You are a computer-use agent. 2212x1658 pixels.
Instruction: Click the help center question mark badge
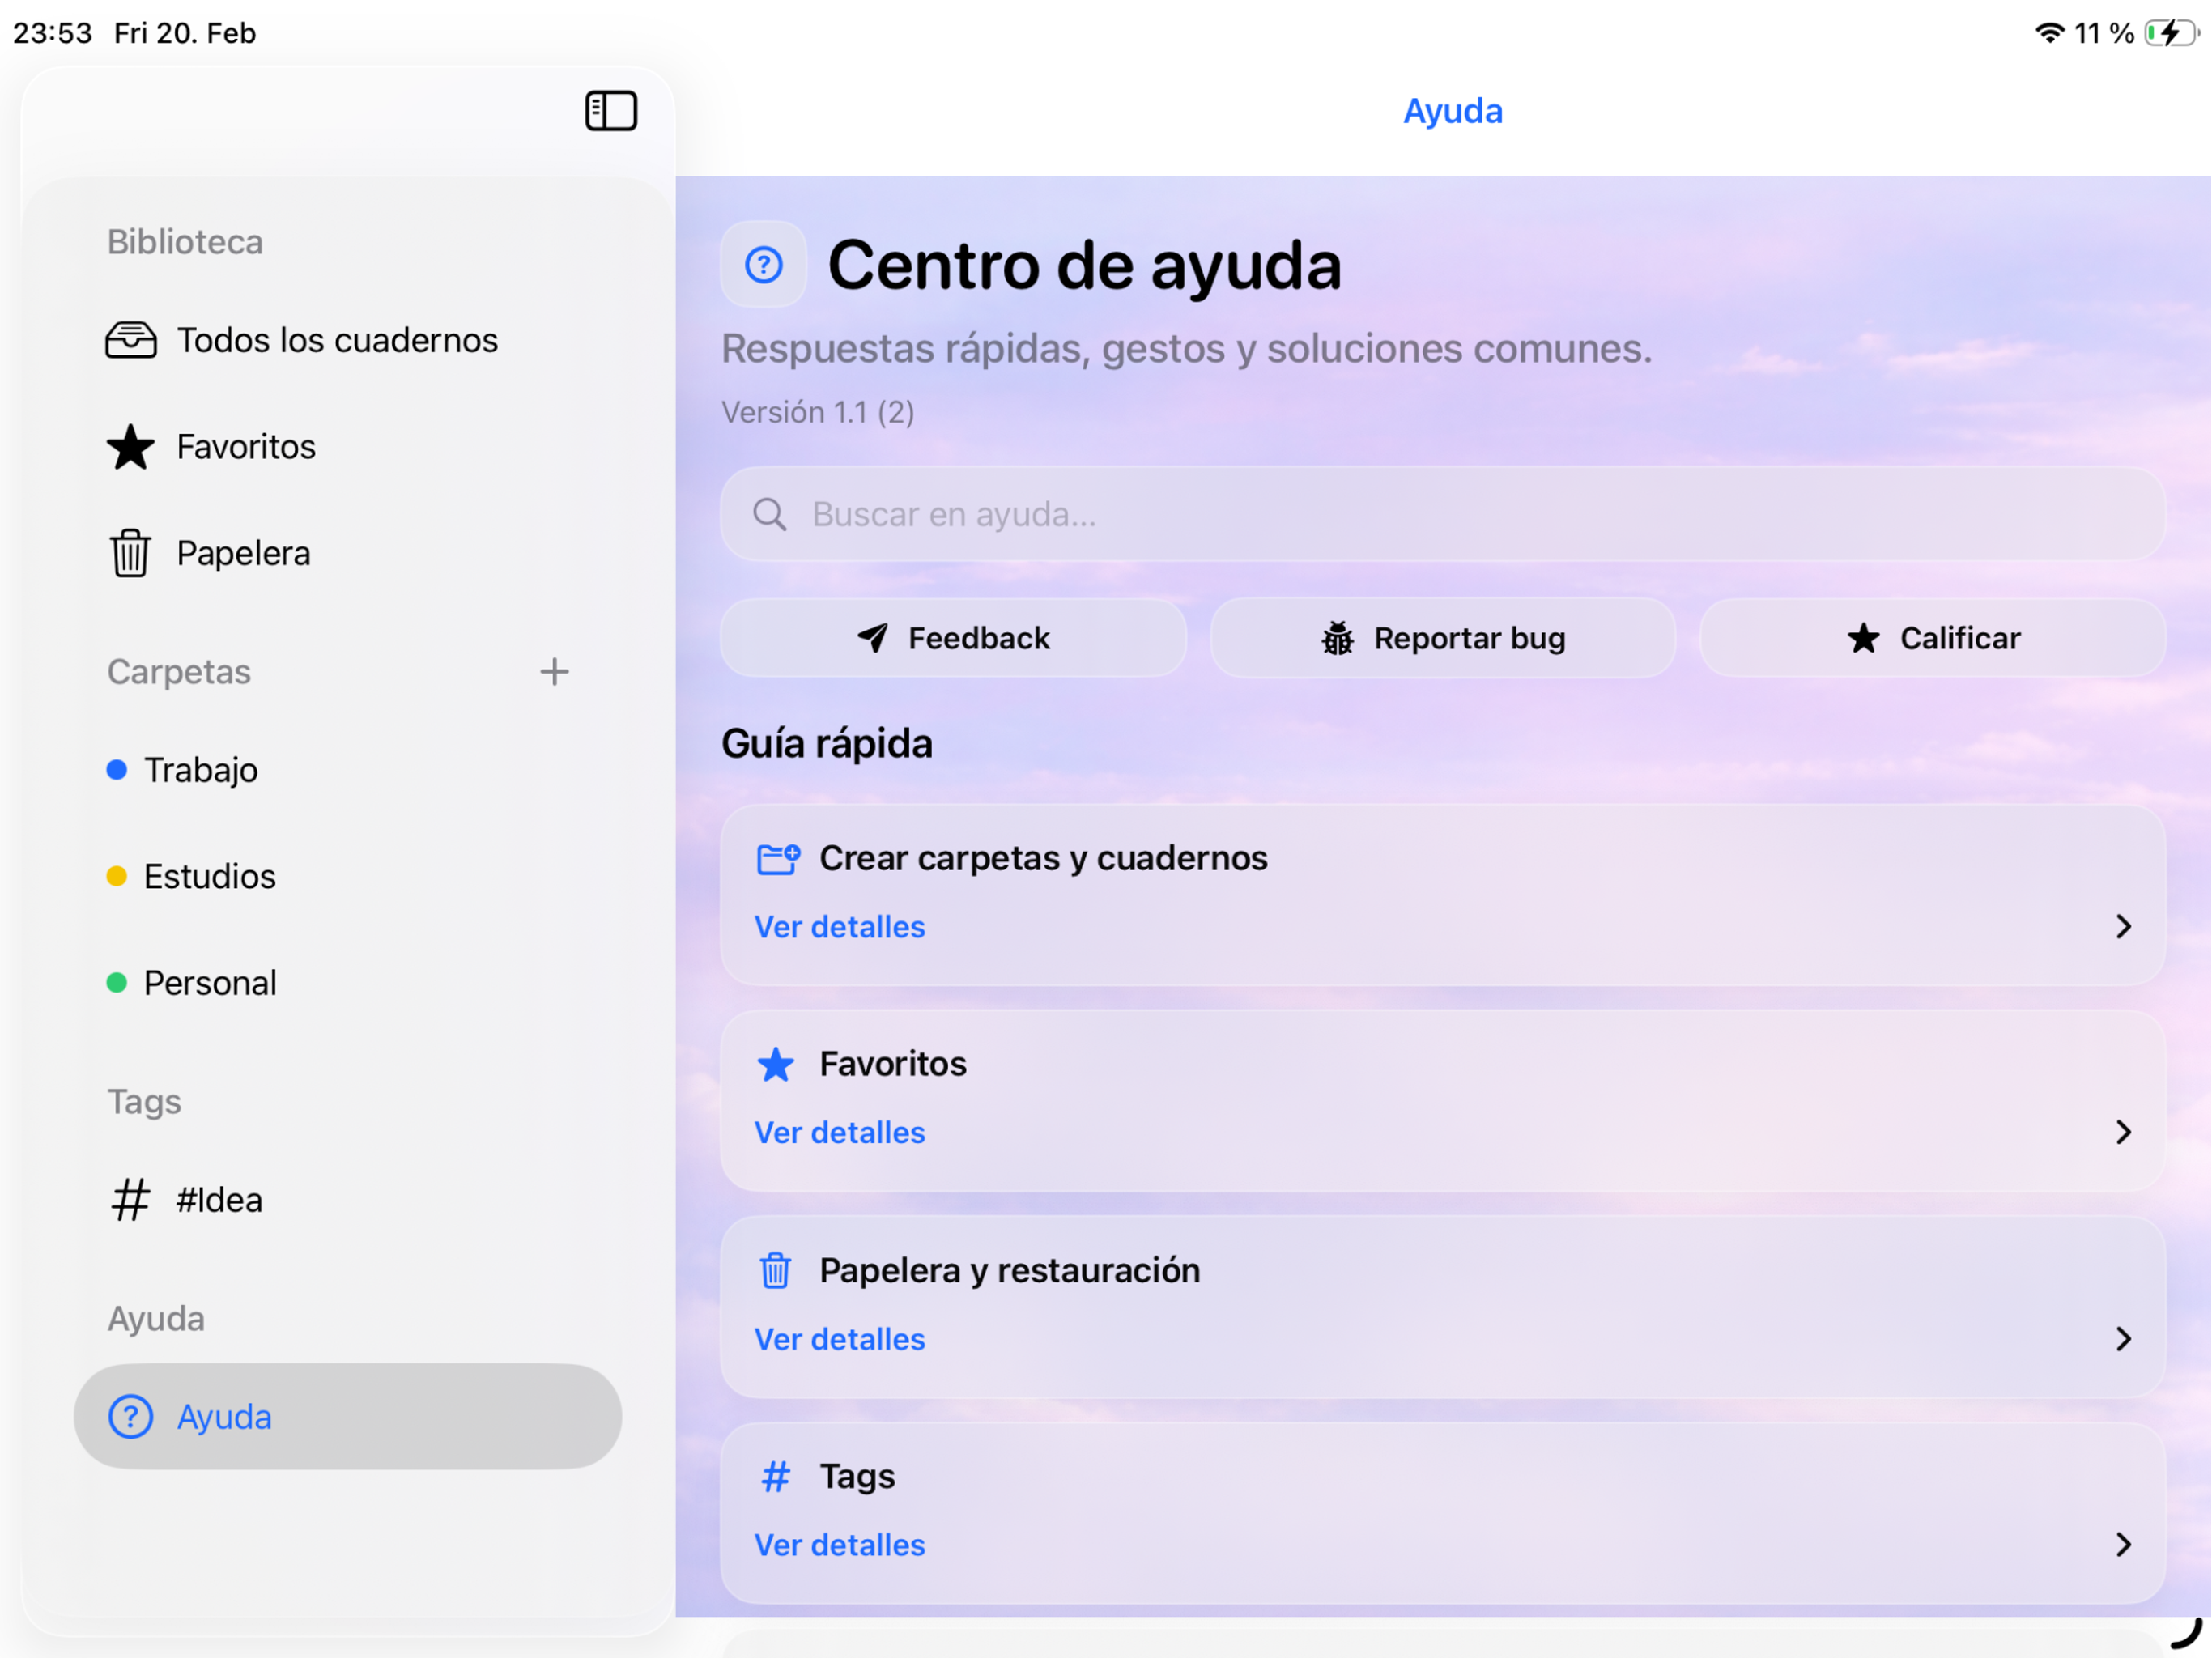764,265
